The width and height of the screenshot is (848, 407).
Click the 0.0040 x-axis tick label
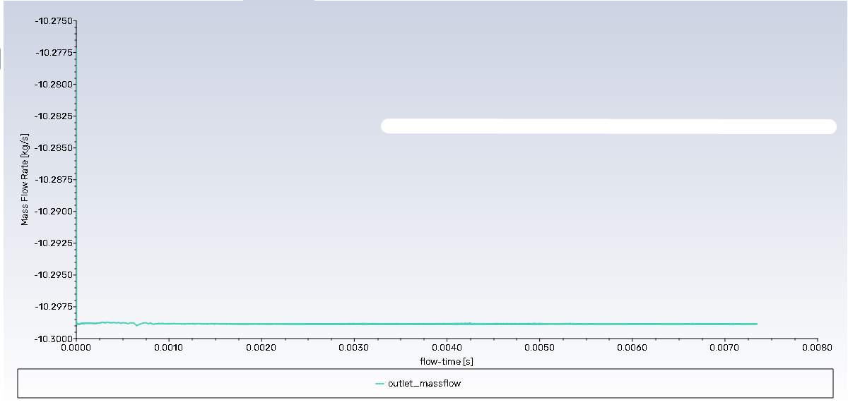(x=446, y=348)
